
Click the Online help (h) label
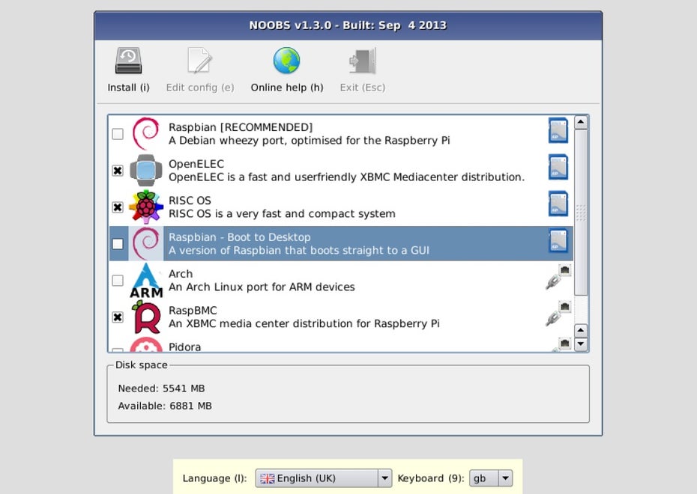(287, 88)
